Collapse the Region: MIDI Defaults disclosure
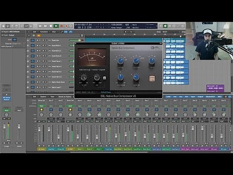233x175 pixels. pos(2,32)
